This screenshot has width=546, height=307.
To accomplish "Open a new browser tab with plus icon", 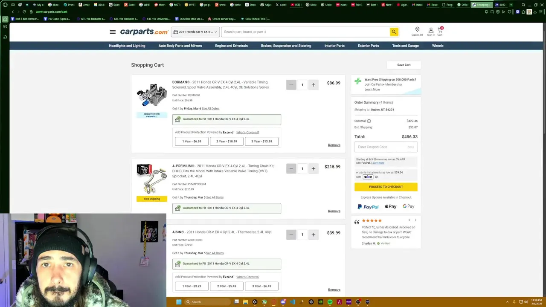I will click(511, 5).
